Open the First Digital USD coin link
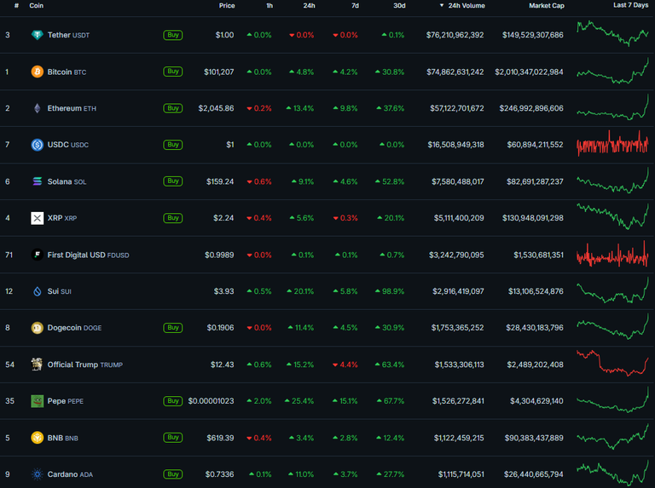655x488 pixels. click(x=88, y=255)
